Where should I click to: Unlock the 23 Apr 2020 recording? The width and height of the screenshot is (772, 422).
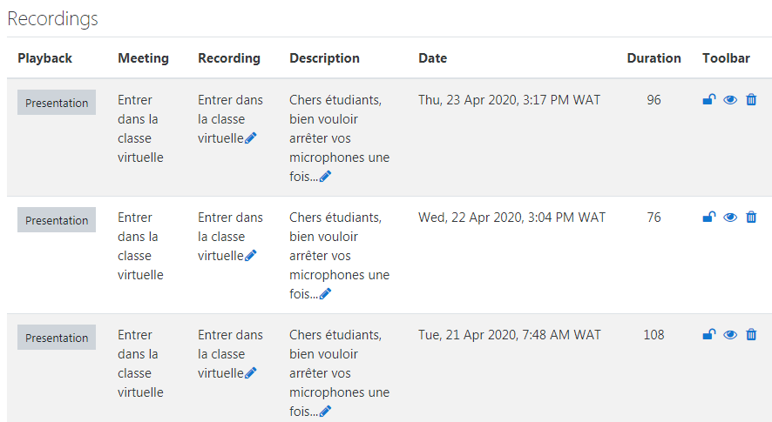coord(709,100)
